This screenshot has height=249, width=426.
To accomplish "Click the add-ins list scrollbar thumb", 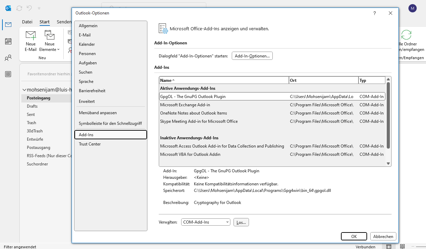I will click(388, 115).
